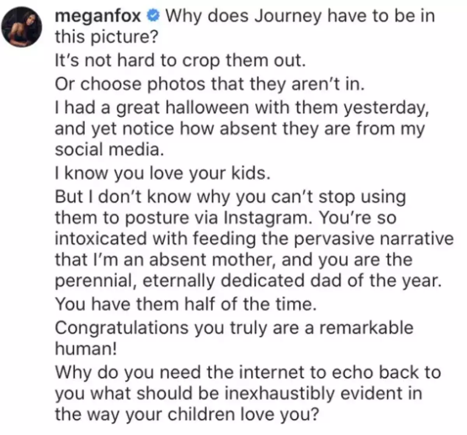Viewport: 467px width, 435px height.
Task: Click the line starting "But I don't know why"
Action: point(230,196)
